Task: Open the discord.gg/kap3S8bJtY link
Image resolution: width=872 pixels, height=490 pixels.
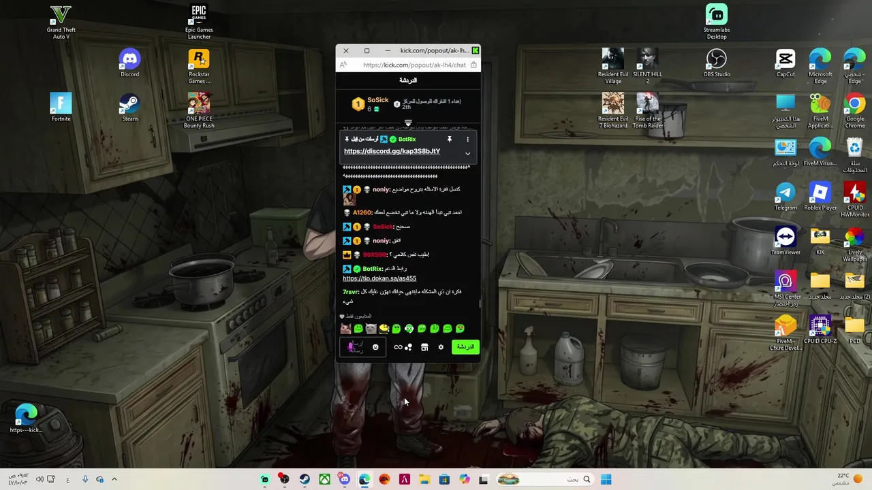Action: (x=392, y=151)
